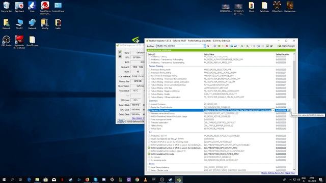Click the magnifier scan icon in Profile Settings toolbar
The height and width of the screenshot is (183, 326).
coord(259,46)
